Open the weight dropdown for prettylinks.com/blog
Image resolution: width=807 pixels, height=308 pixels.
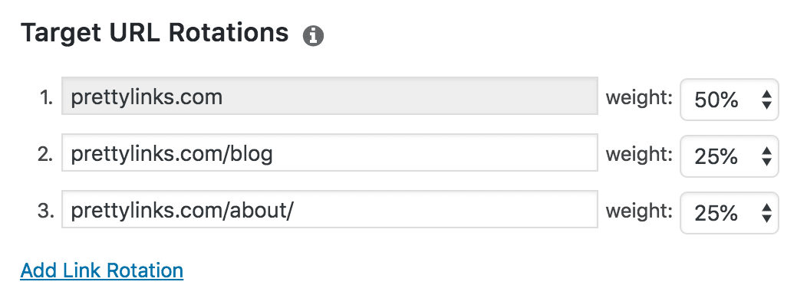click(730, 156)
